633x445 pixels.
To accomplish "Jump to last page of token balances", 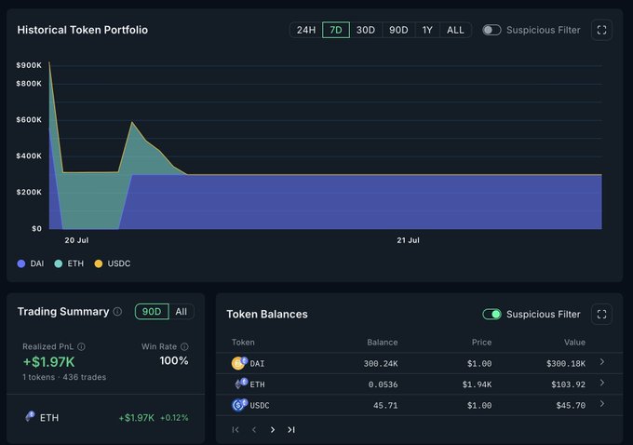I will [291, 430].
